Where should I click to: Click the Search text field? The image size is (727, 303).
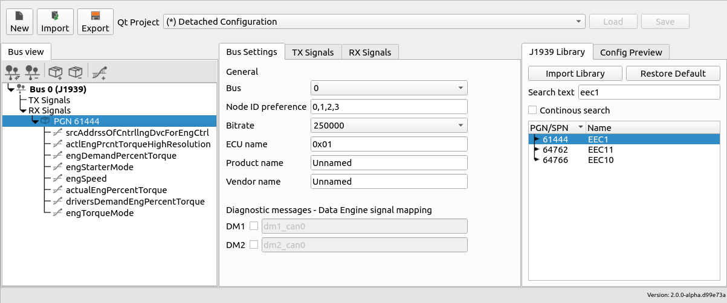pyautogui.click(x=649, y=92)
